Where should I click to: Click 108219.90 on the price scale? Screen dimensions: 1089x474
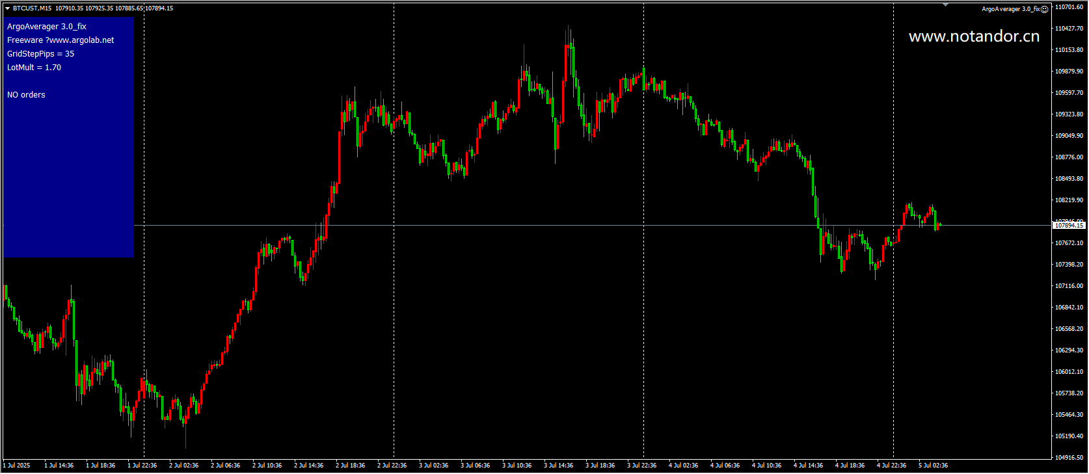(1069, 200)
